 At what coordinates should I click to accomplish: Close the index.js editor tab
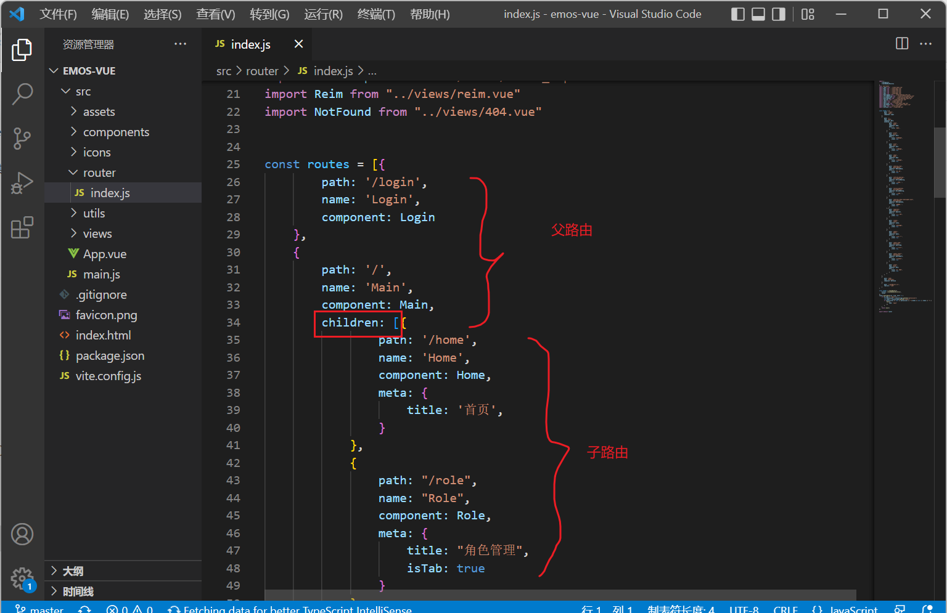[x=298, y=44]
